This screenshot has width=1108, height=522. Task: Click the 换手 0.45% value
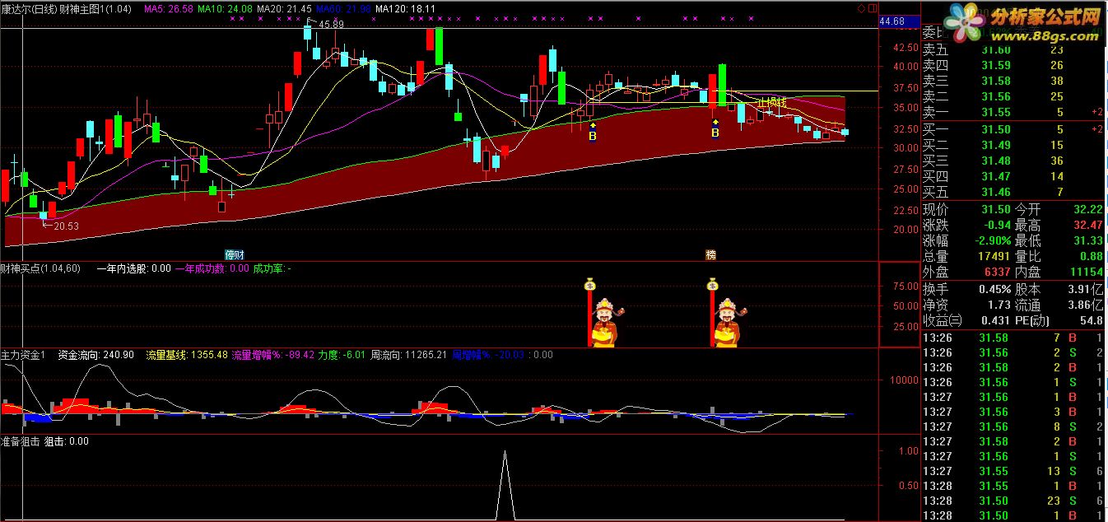(x=995, y=290)
